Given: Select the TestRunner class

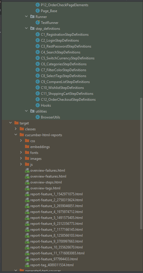Looking at the screenshot, I should [x=49, y=23].
